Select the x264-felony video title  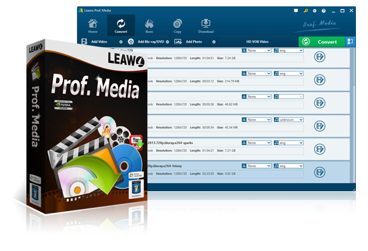click(165, 166)
